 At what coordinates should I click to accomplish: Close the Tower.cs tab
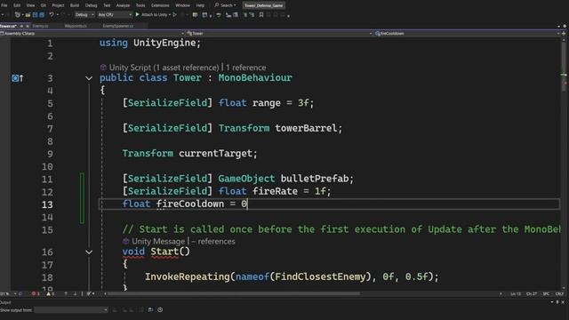[28, 26]
